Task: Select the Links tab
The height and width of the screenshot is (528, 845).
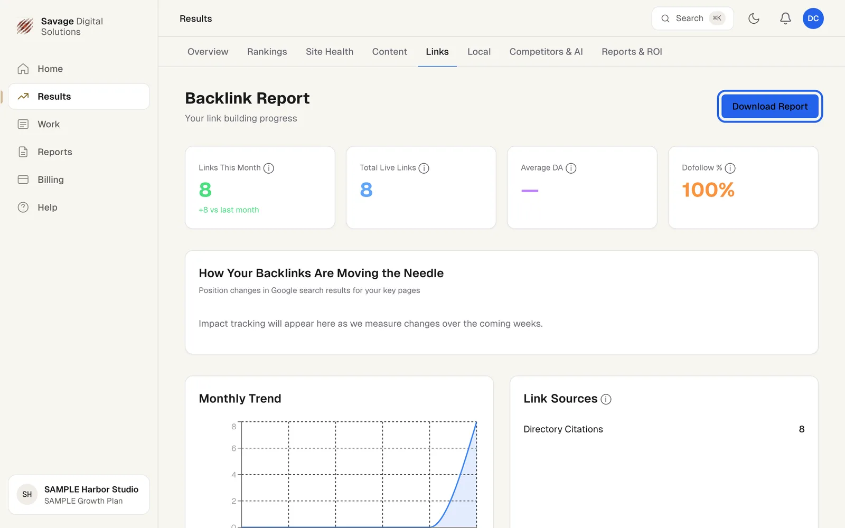Action: pyautogui.click(x=437, y=52)
